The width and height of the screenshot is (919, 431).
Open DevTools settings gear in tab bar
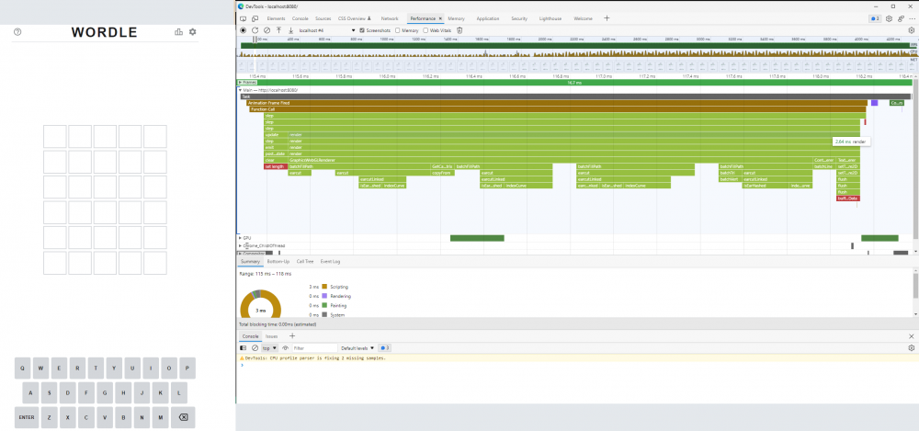point(889,18)
